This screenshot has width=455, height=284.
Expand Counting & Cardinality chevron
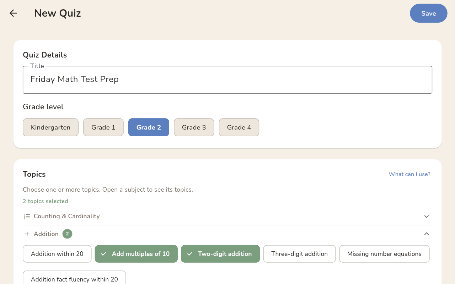click(427, 216)
